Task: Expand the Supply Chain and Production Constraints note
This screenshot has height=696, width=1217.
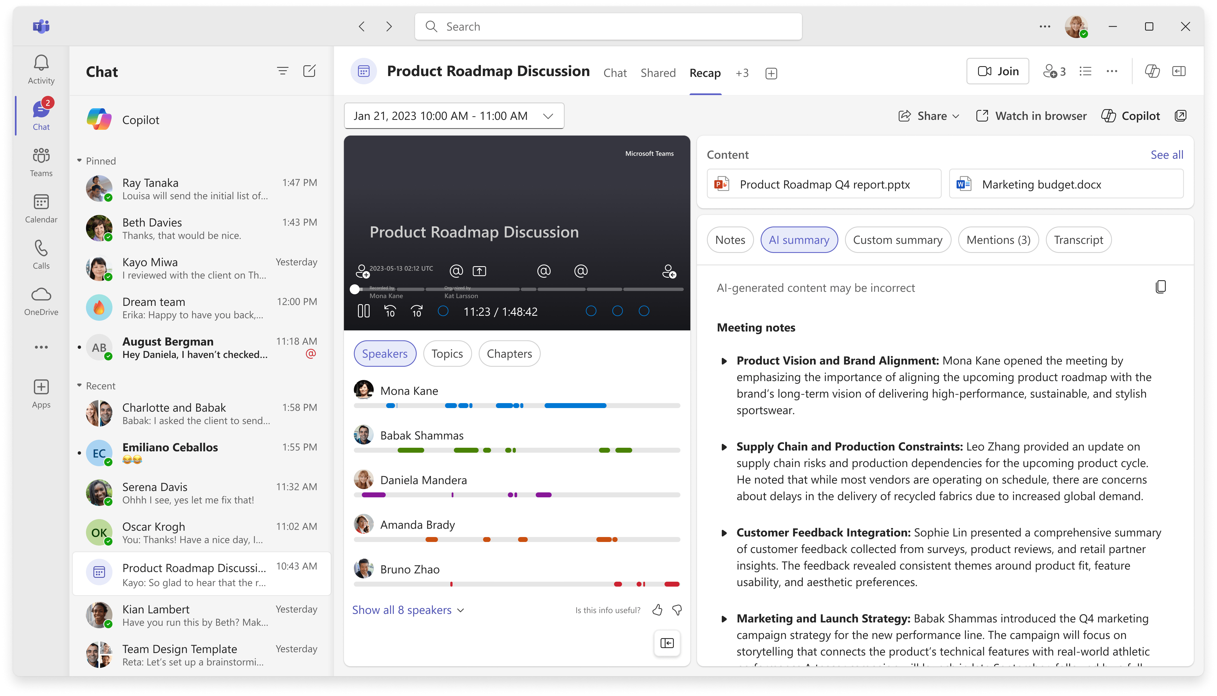Action: click(724, 447)
